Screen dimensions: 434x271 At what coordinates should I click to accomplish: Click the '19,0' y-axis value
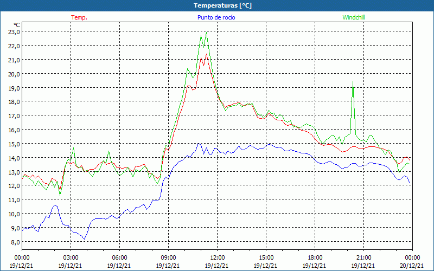click(14, 88)
